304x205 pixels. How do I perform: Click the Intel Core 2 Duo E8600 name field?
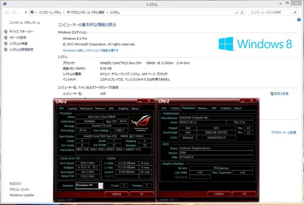tap(102, 117)
